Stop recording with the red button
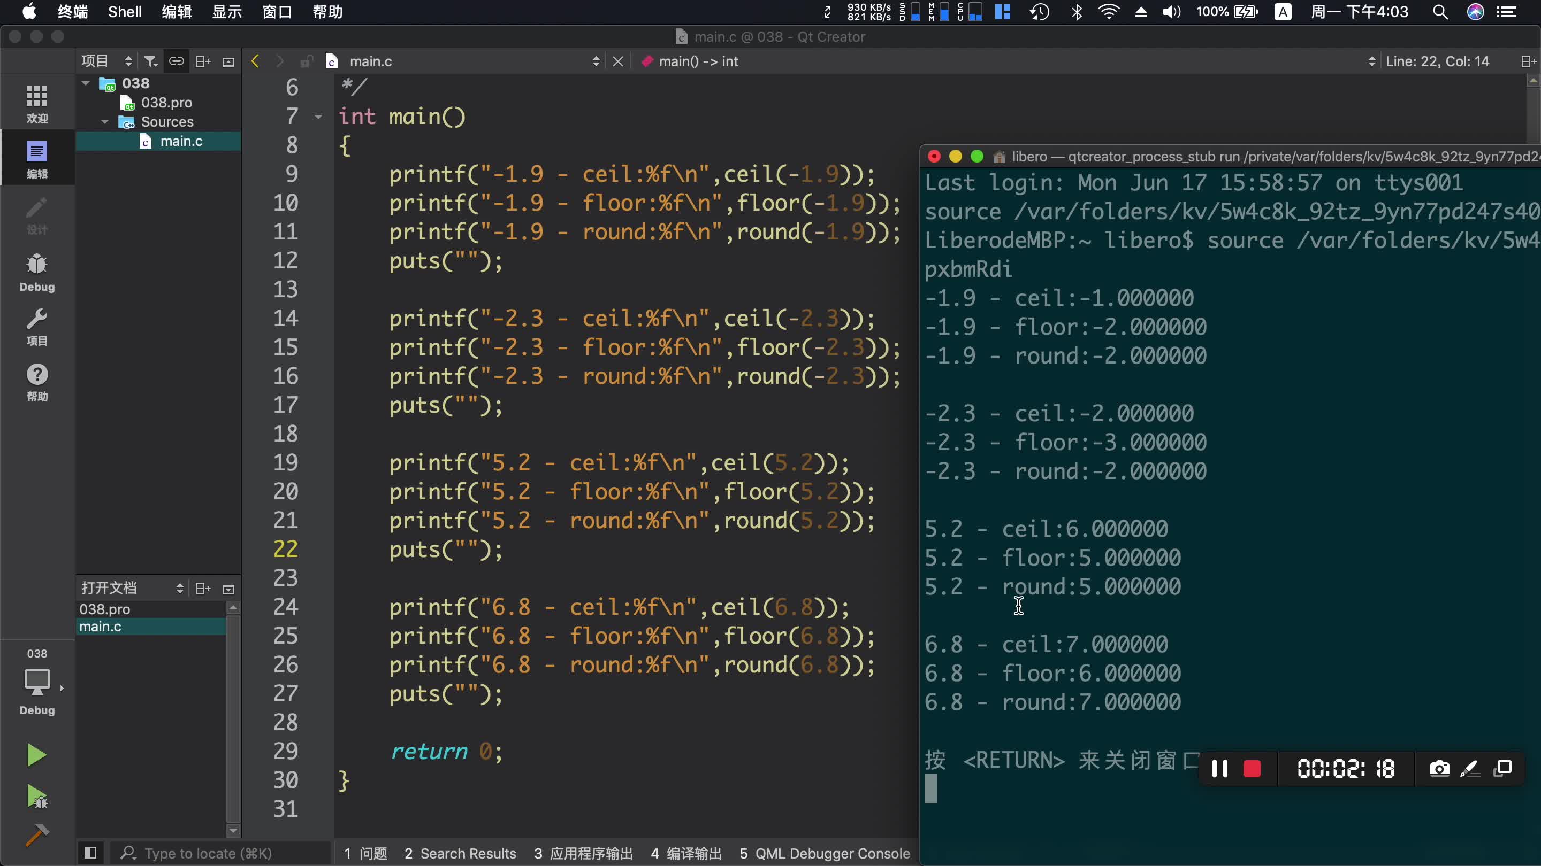The height and width of the screenshot is (866, 1541). click(1252, 769)
